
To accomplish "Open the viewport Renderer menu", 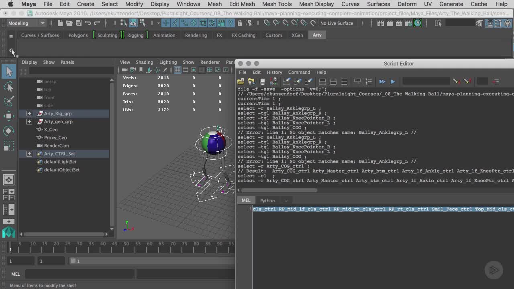I will click(x=210, y=62).
